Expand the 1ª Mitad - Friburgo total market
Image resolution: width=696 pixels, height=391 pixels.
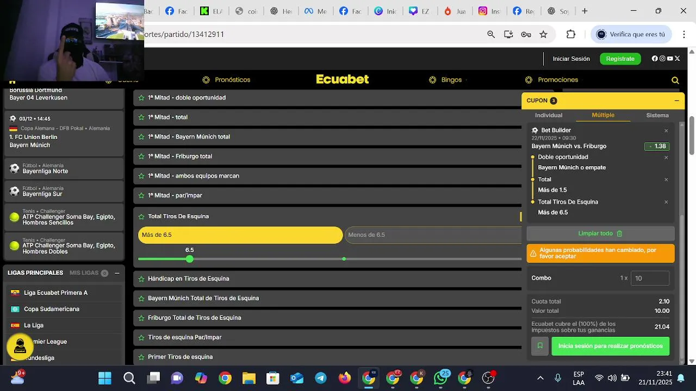coord(327,156)
